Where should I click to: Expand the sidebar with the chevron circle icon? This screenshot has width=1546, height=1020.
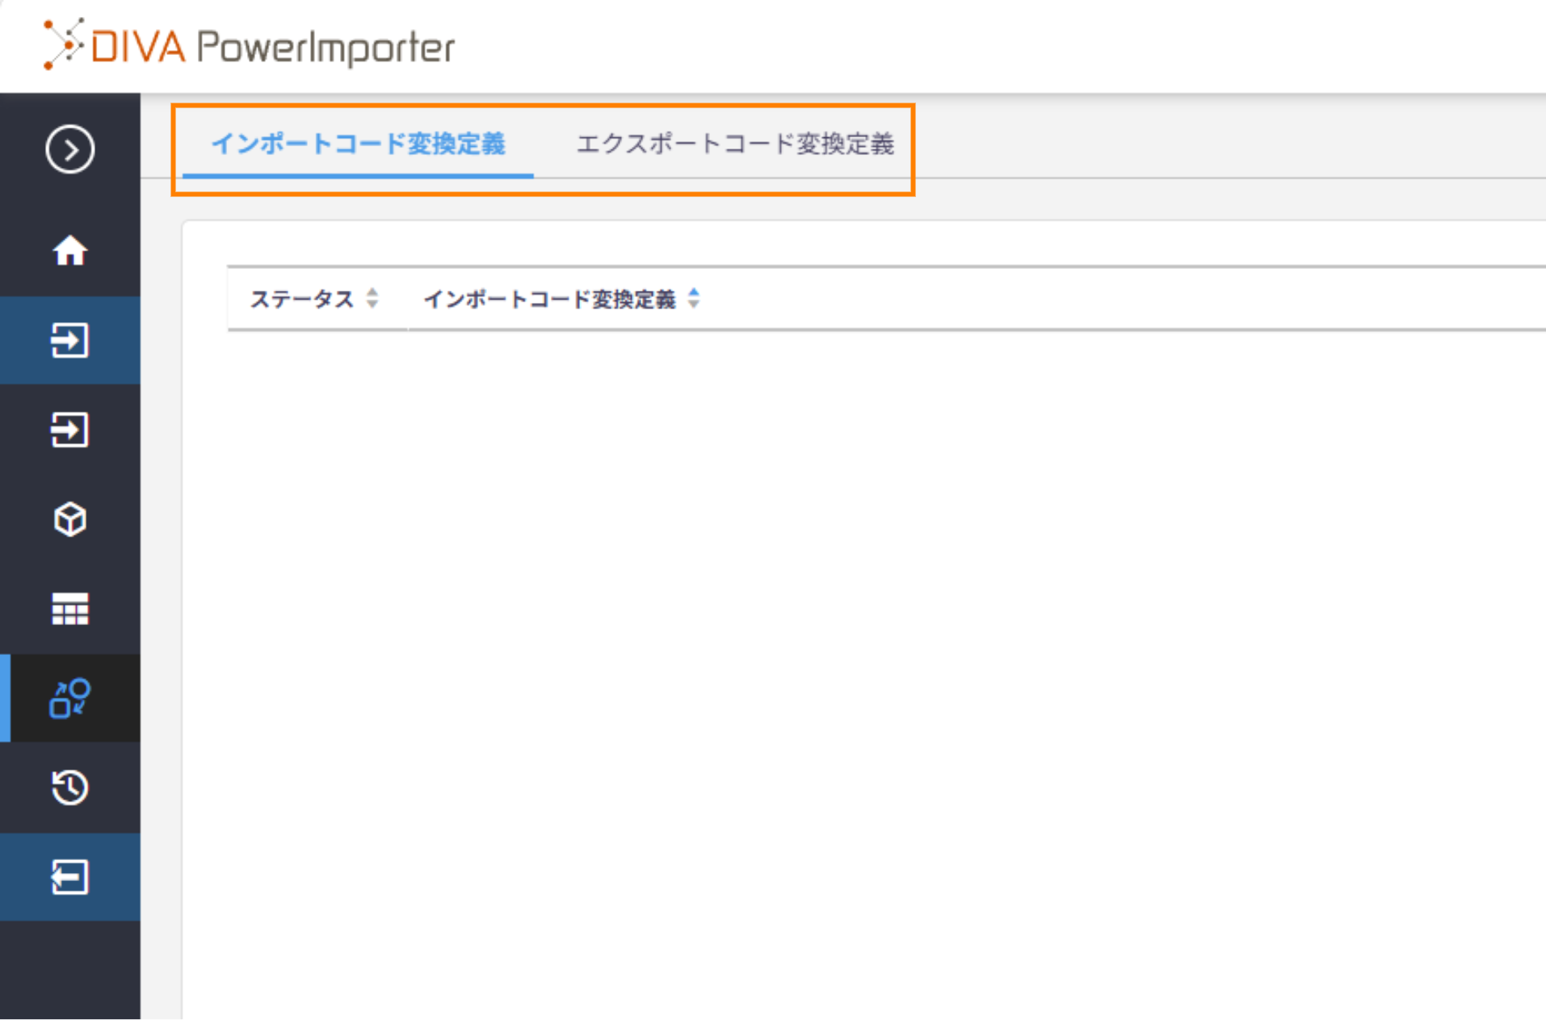point(70,149)
